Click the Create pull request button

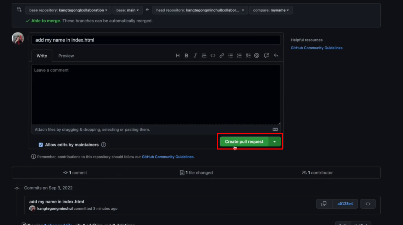(244, 142)
